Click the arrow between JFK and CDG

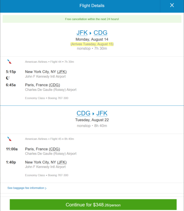pyautogui.click(x=90, y=33)
